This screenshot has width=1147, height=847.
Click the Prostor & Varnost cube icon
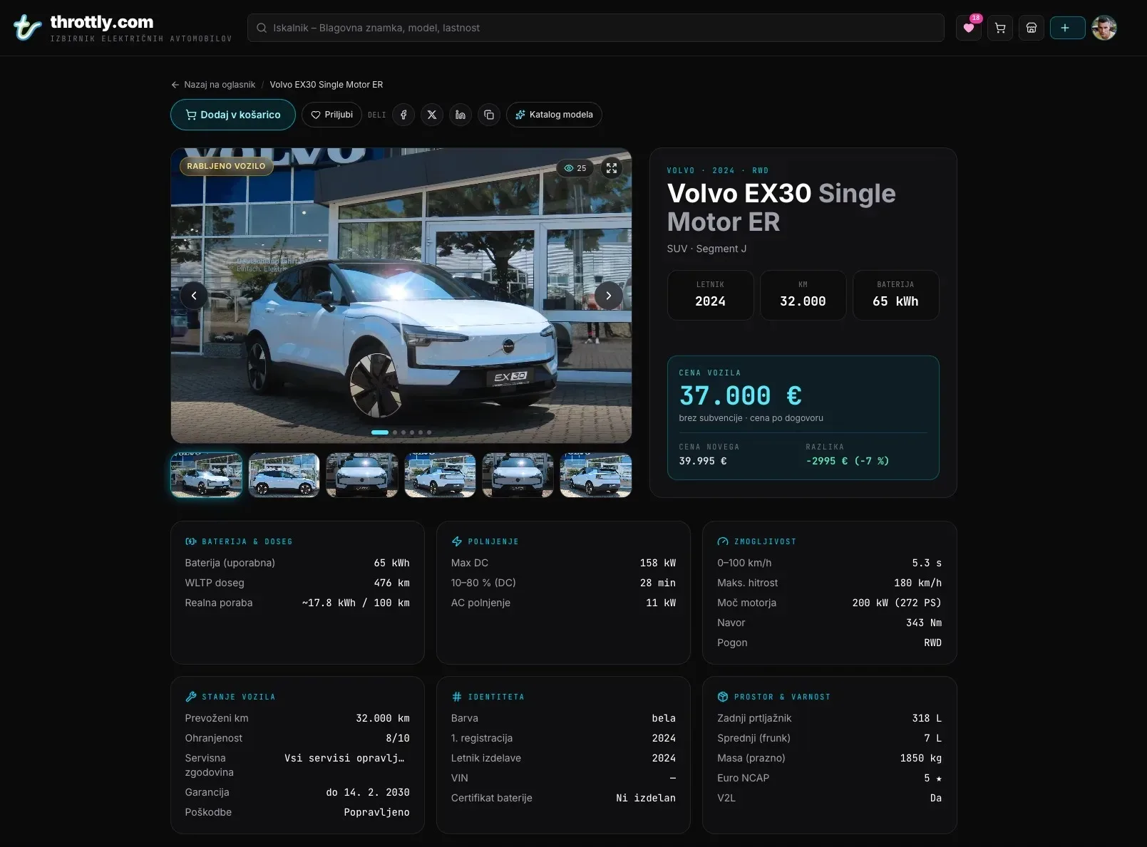coord(723,697)
